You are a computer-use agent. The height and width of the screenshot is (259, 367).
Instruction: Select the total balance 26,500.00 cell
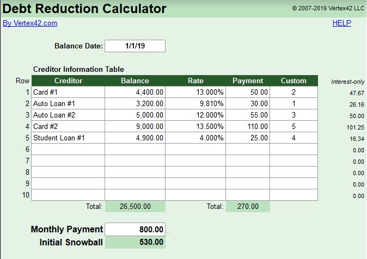[x=135, y=207]
